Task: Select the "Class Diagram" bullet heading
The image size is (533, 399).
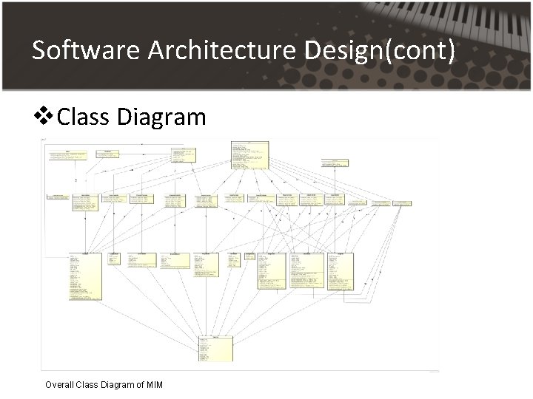Action: [131, 117]
